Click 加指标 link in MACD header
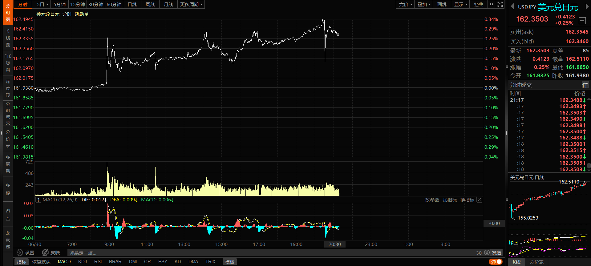 (x=450, y=200)
